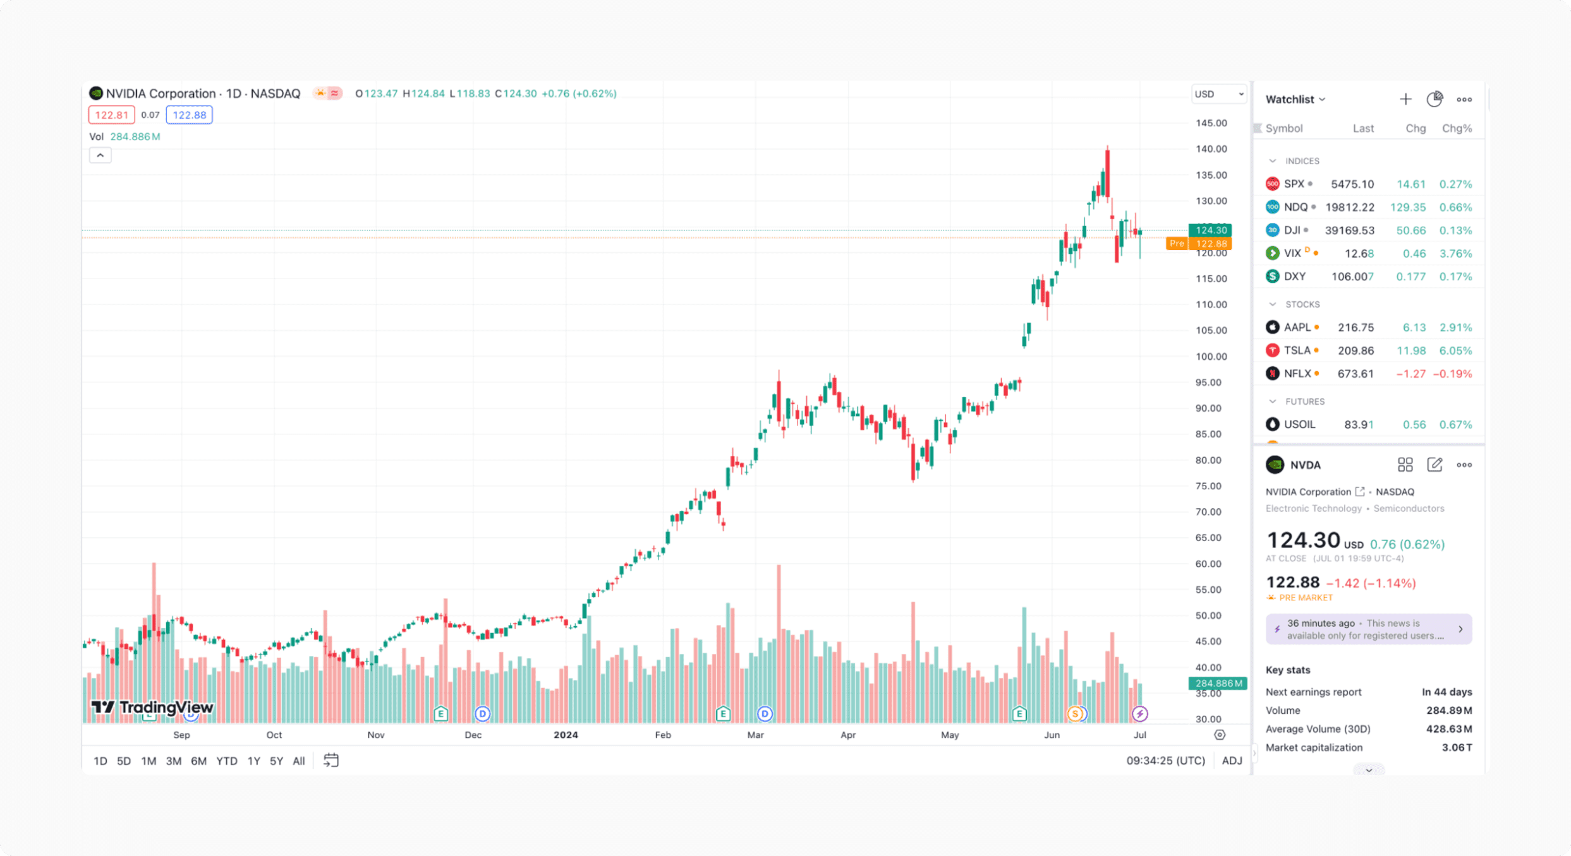The image size is (1571, 856).
Task: Open the NVDA panel three-dot menu
Action: point(1464,465)
